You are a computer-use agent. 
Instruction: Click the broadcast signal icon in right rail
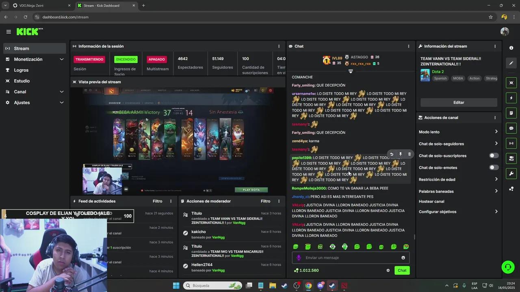[x=511, y=143]
